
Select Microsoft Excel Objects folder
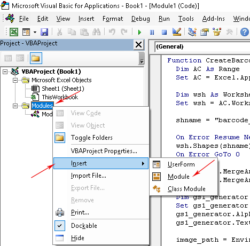[x=61, y=80]
